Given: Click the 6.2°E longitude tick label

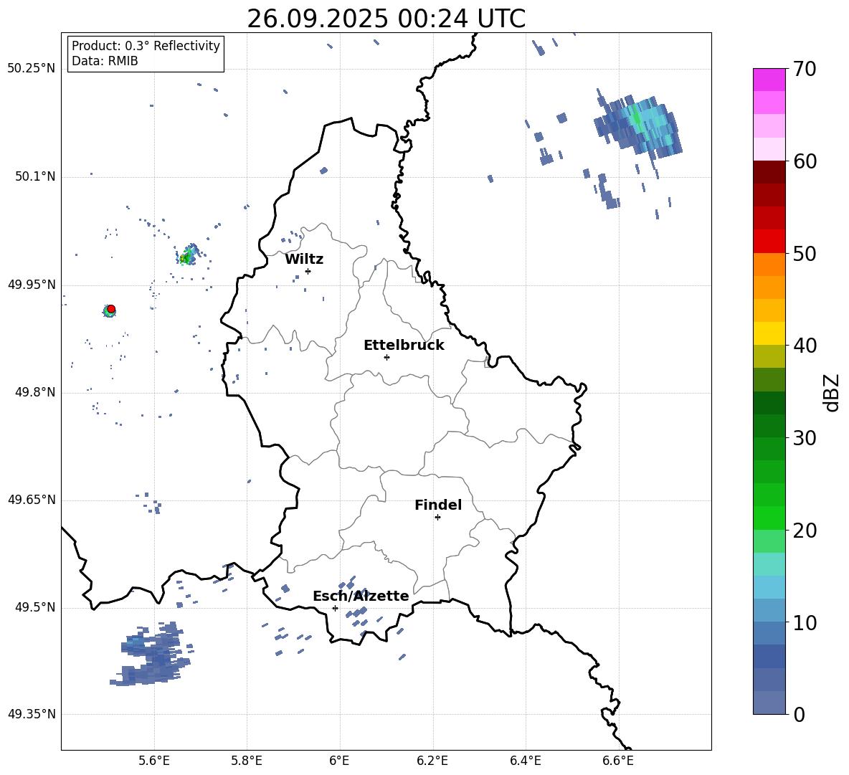Looking at the screenshot, I should 432,760.
